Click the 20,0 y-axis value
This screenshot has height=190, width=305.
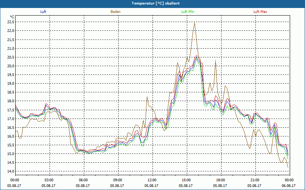coord(11,66)
